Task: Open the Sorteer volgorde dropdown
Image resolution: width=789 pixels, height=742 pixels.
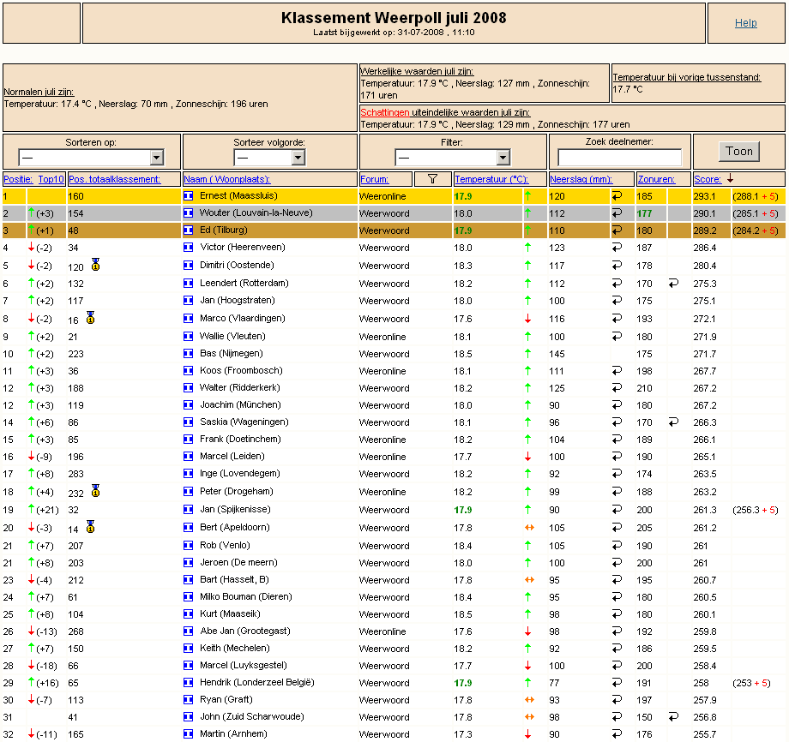Action: tap(269, 158)
